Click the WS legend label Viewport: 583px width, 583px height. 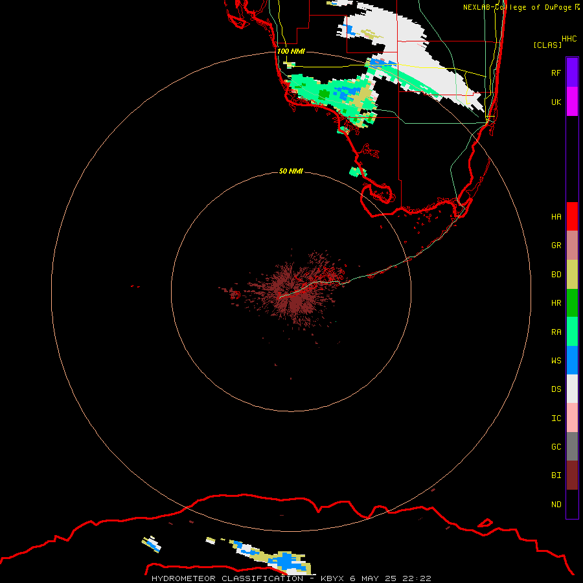556,360
